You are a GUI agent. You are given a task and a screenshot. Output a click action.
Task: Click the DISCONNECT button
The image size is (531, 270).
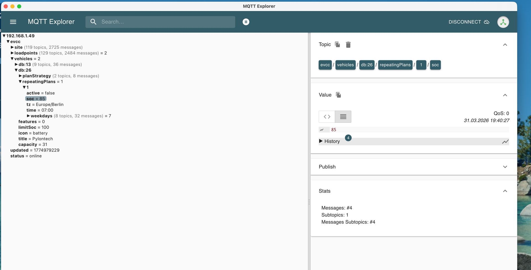(x=469, y=22)
